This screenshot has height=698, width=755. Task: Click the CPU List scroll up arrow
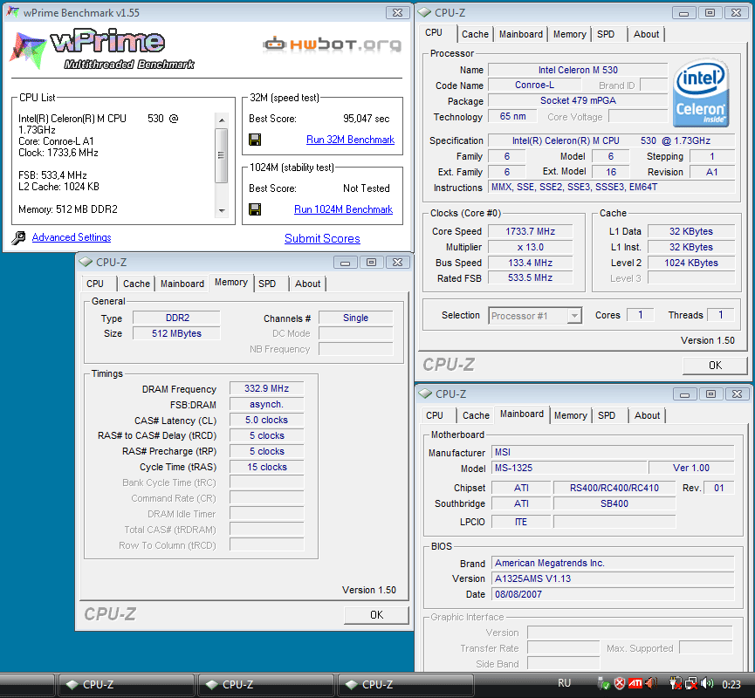click(x=222, y=120)
